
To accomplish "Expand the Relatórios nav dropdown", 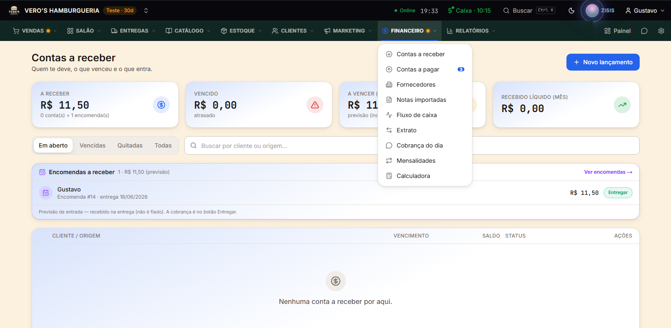I will (471, 31).
